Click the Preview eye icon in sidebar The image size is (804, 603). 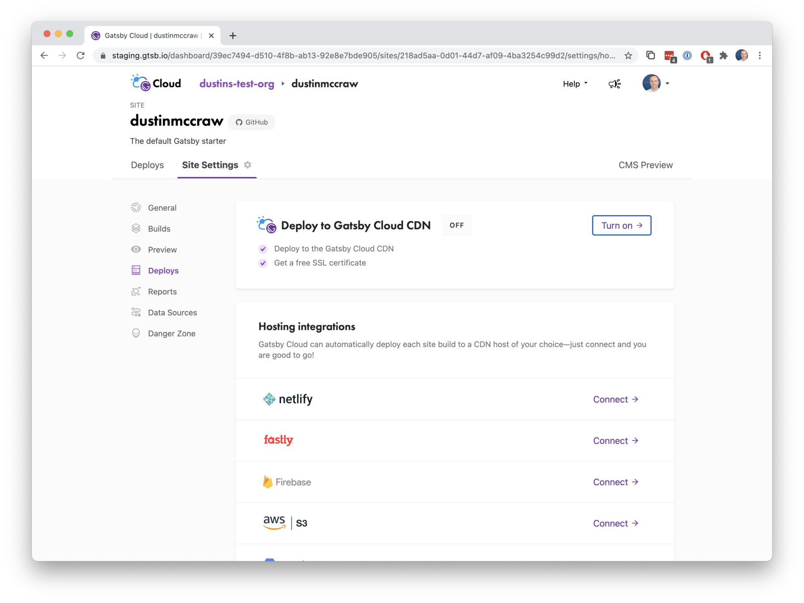point(136,249)
